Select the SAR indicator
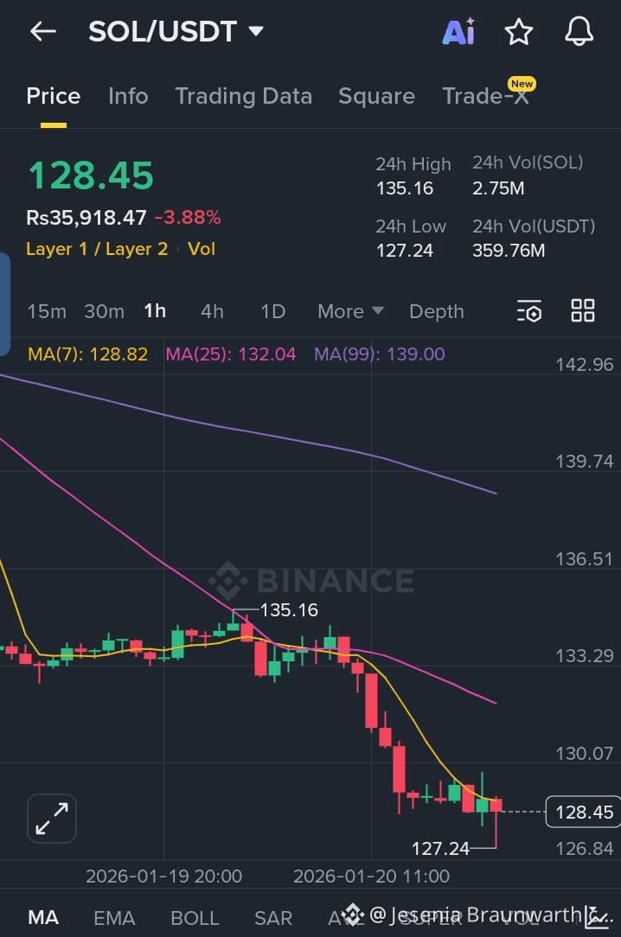The width and height of the screenshot is (621, 937). point(273,917)
